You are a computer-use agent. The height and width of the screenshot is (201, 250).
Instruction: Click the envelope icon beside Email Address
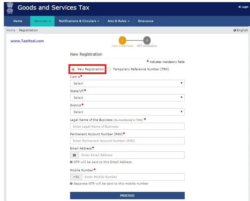coord(74,155)
